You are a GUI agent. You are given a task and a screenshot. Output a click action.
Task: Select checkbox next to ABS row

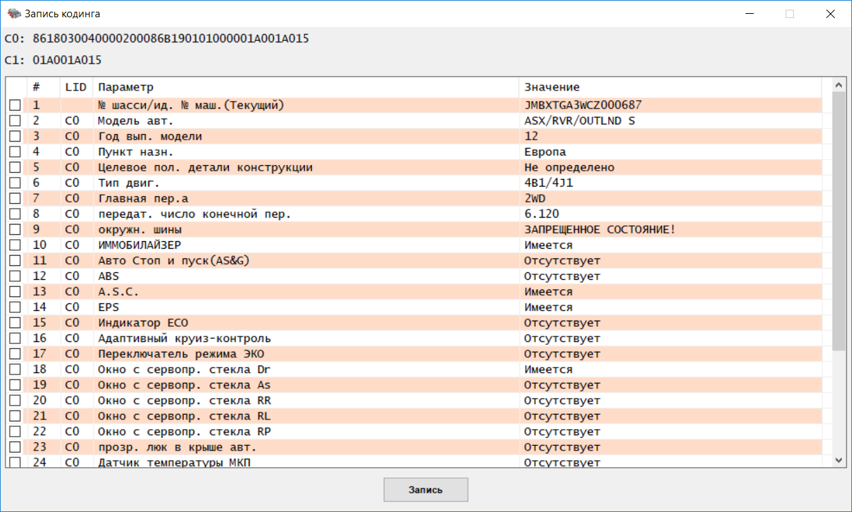(x=15, y=276)
